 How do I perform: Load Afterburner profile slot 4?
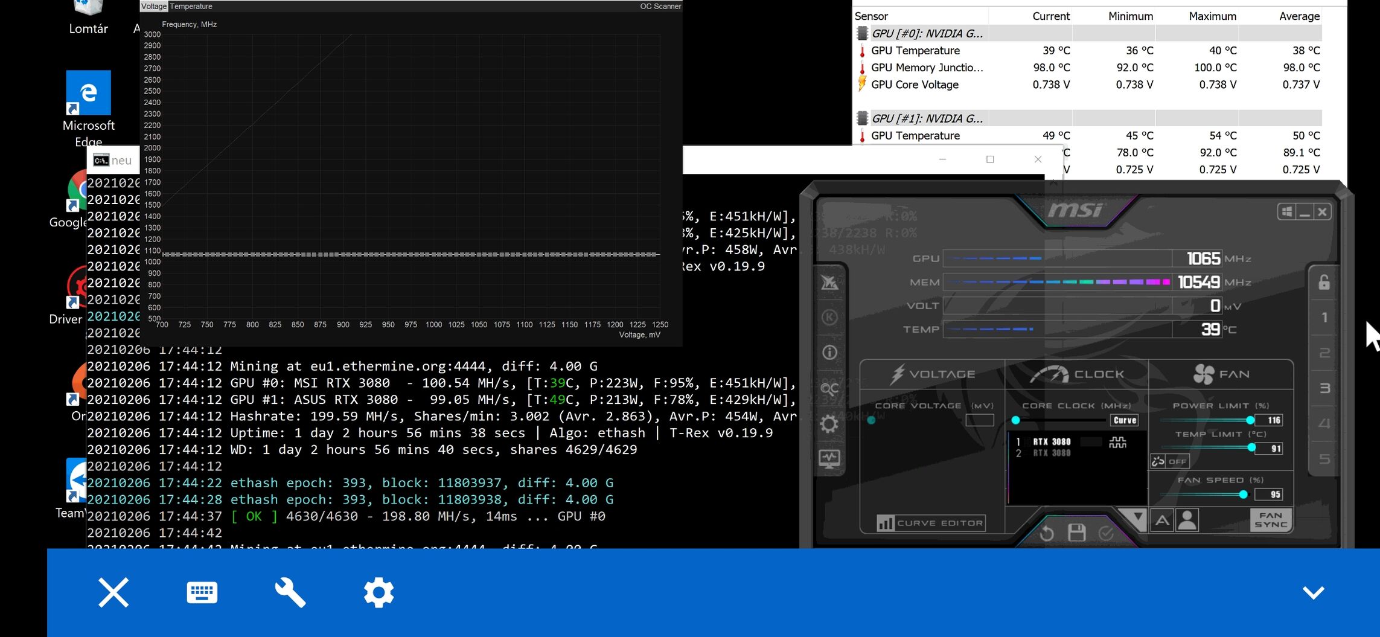1324,424
